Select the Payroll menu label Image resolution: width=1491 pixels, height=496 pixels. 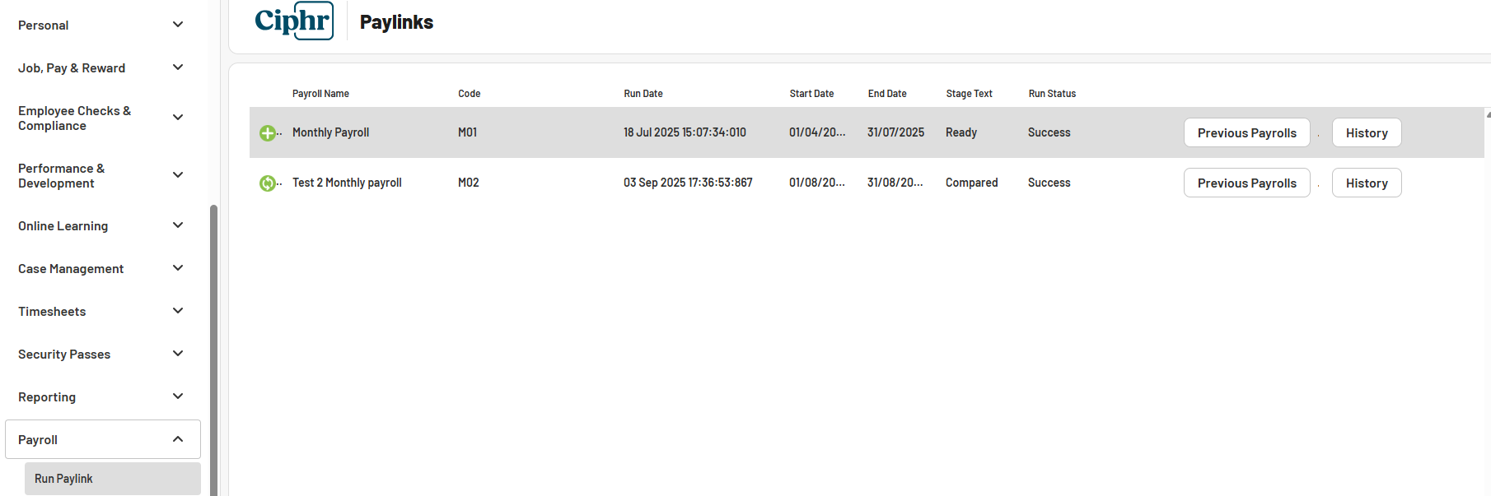click(38, 440)
